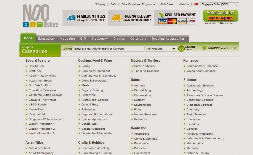Open the Organic Cooking category
Screen dimensions: 253x155
click(92, 90)
